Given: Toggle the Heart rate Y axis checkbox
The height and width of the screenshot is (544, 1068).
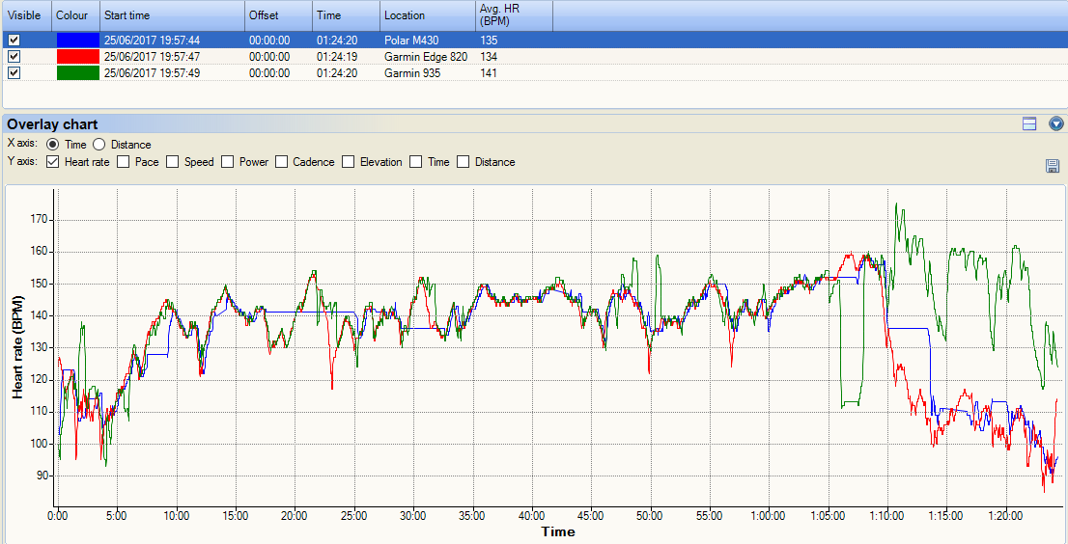Looking at the screenshot, I should pos(52,162).
